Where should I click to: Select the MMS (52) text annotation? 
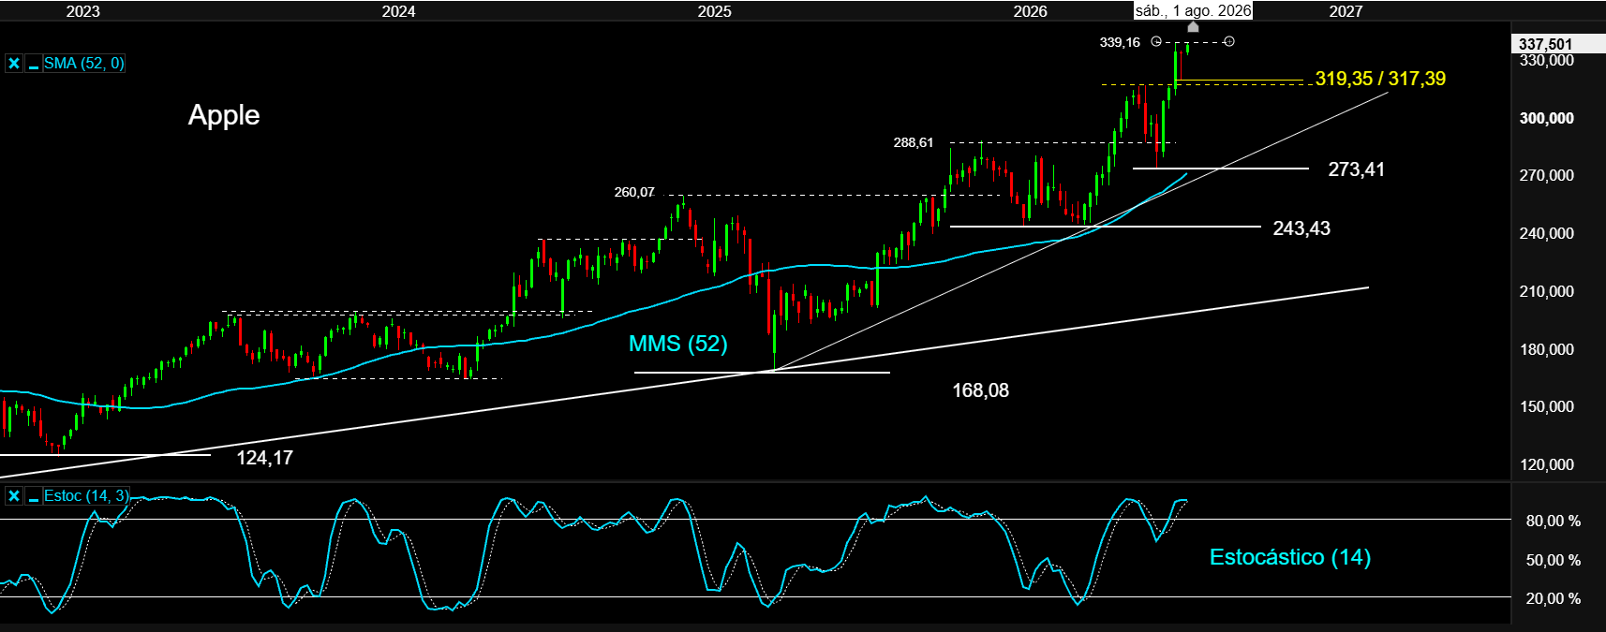[x=678, y=344]
